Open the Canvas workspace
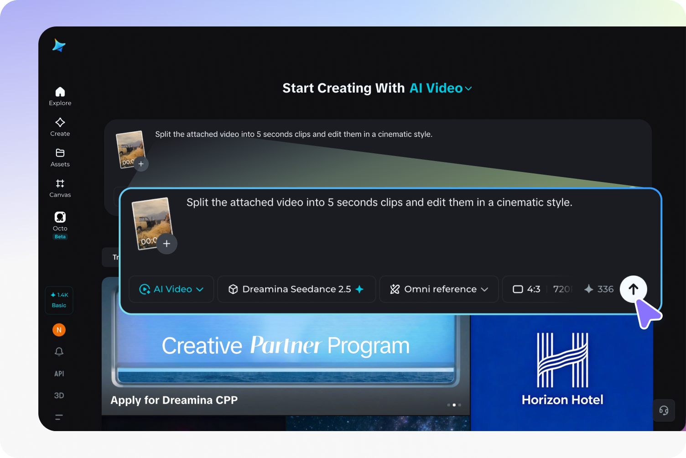The height and width of the screenshot is (458, 686). click(x=60, y=188)
